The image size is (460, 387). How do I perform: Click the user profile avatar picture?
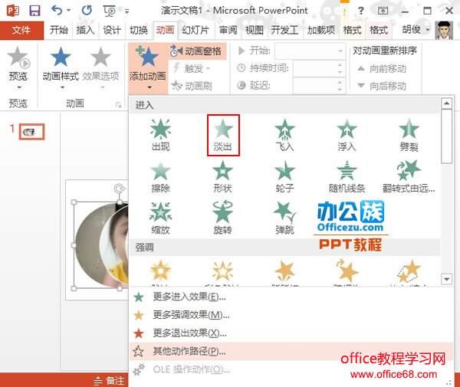point(444,30)
